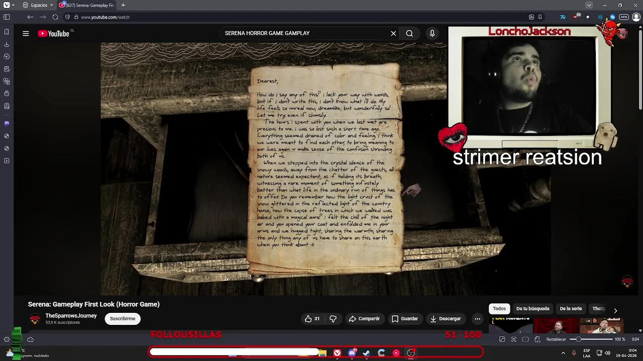Save the video with Guardar
Screen dimensions: 643x361
pos(405,318)
